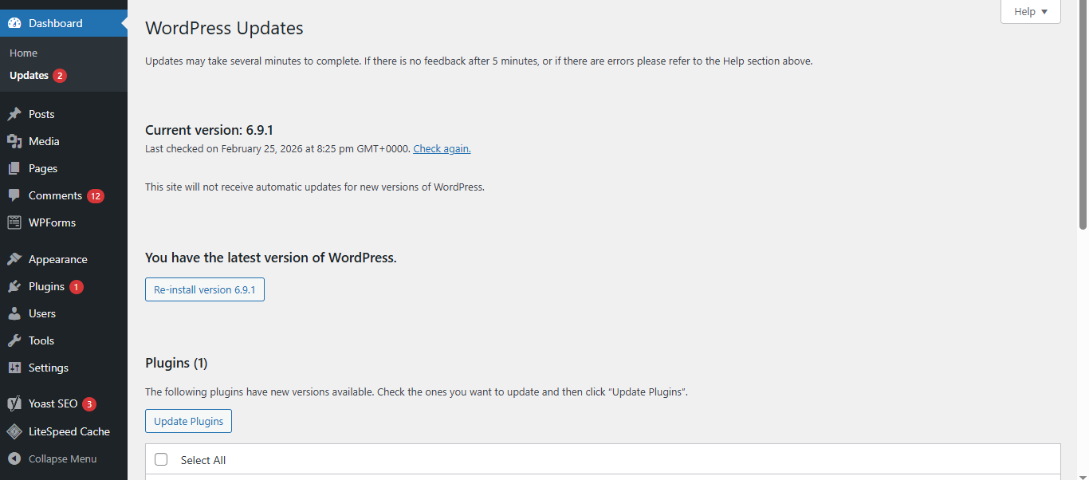Viewport: 1089px width, 480px height.
Task: Click the Pages icon in sidebar
Action: (14, 168)
